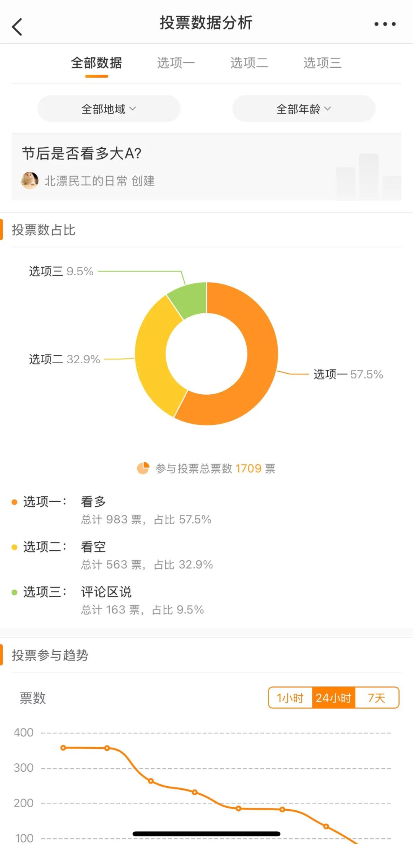Tap the pie chart icon beside total votes
413x844 pixels.
pos(143,468)
